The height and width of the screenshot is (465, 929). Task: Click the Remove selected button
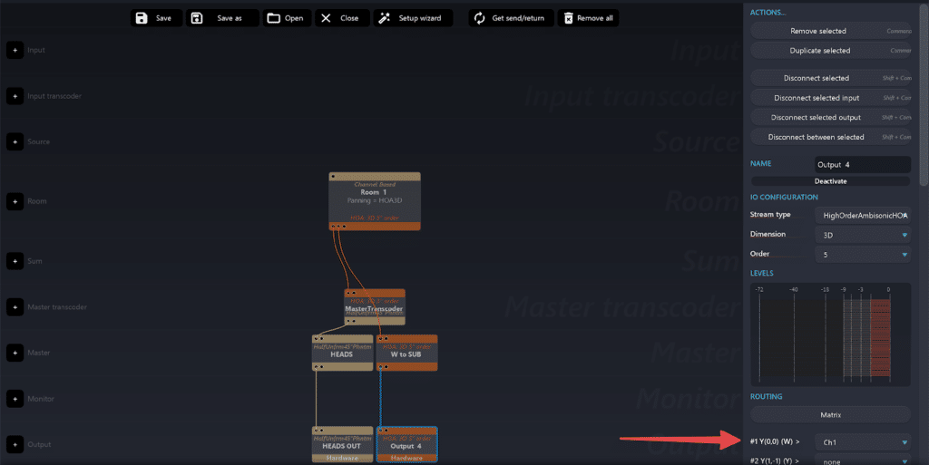(817, 31)
